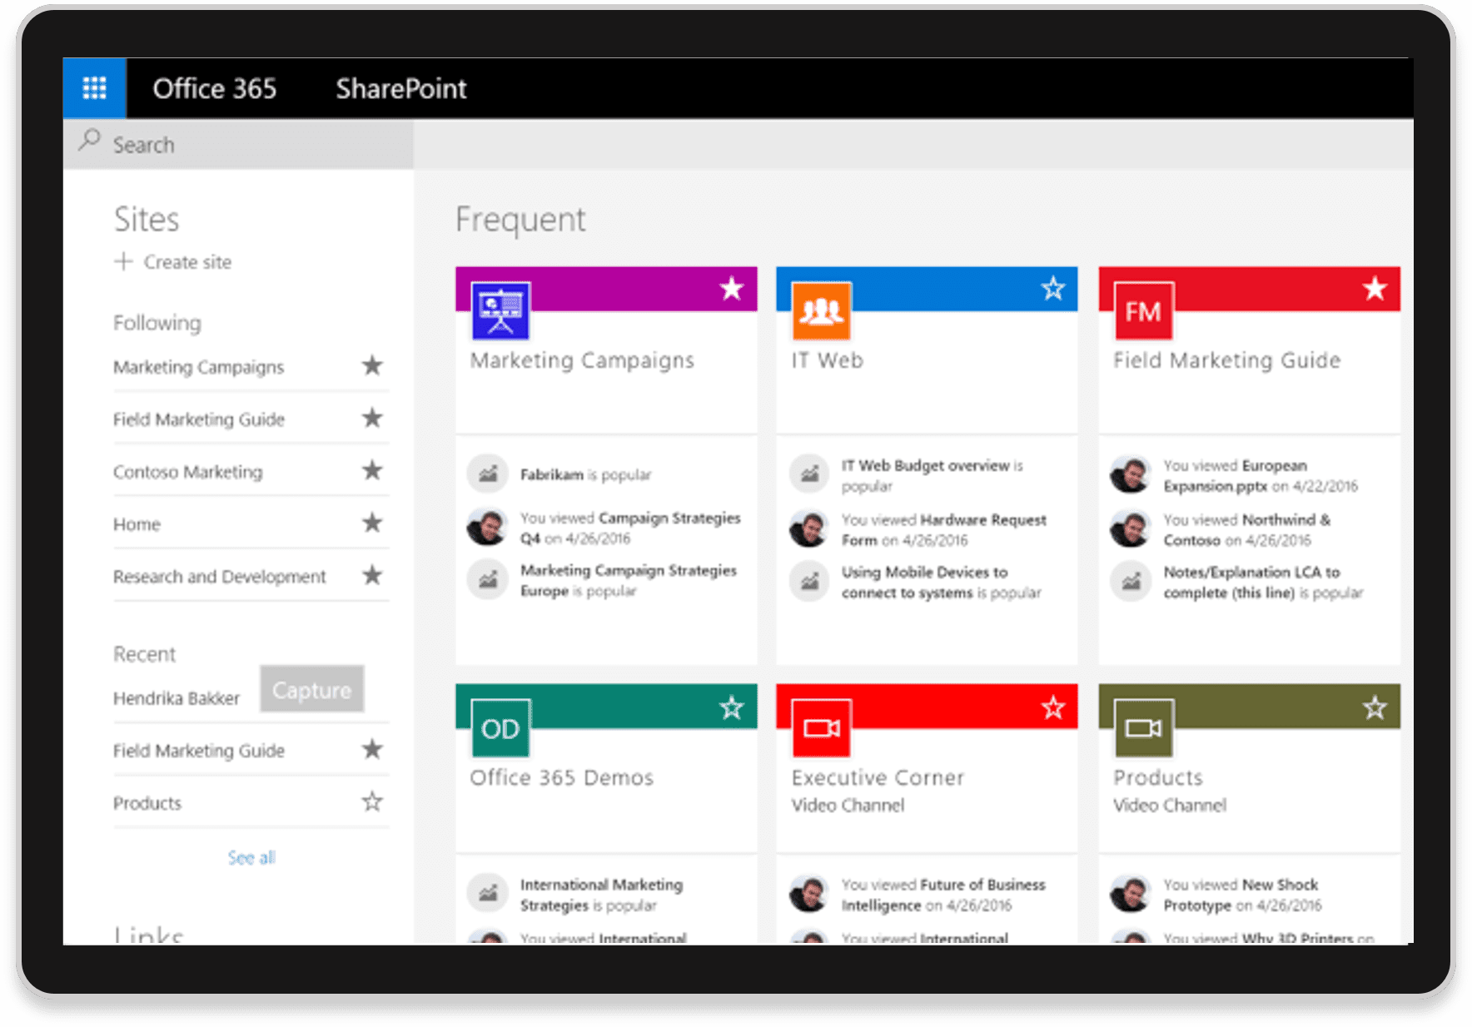1472x1027 pixels.
Task: Click popular icon beside IT Web Budget overview
Action: [809, 474]
